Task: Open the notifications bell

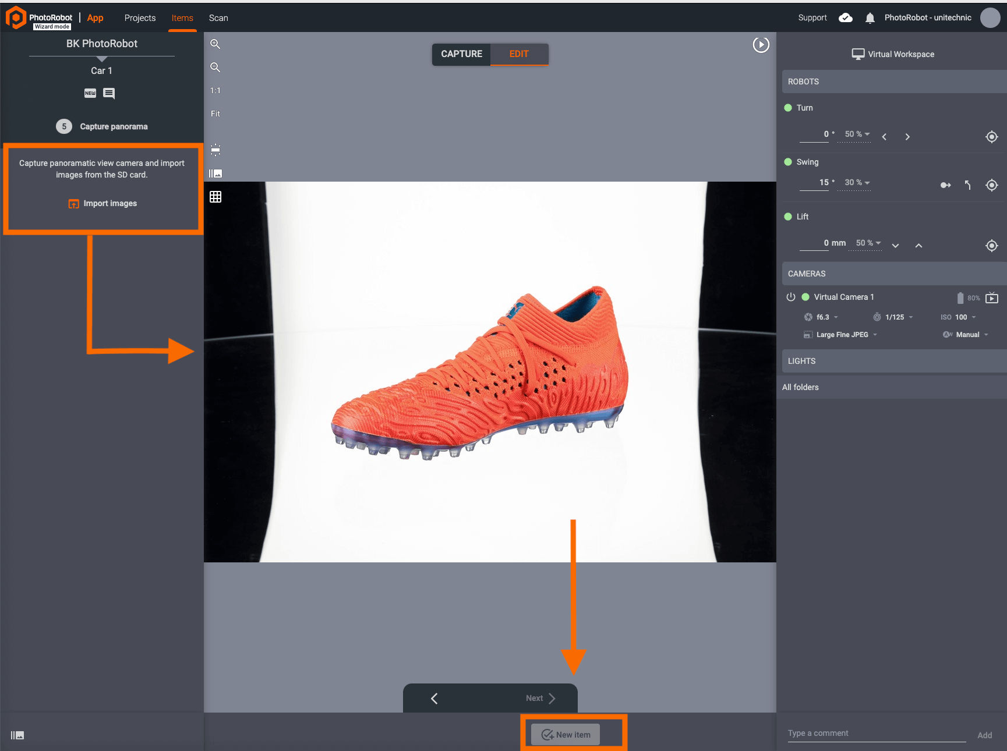Action: click(870, 18)
